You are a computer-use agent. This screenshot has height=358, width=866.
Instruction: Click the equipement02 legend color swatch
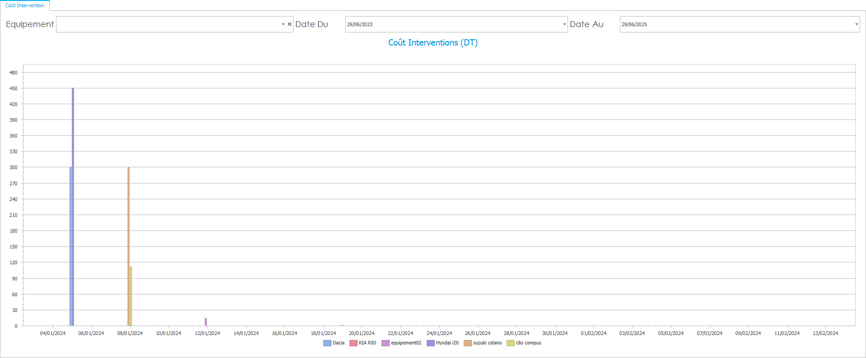click(386, 343)
